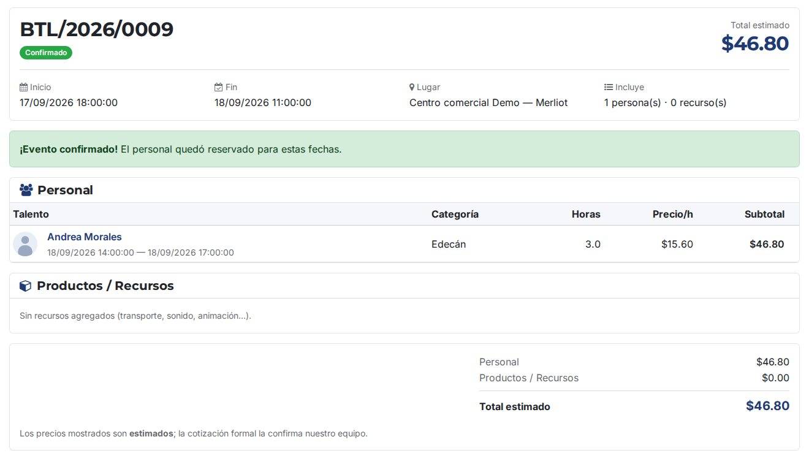809x472 pixels.
Task: Click the 3.0 hours value
Action: tap(593, 244)
